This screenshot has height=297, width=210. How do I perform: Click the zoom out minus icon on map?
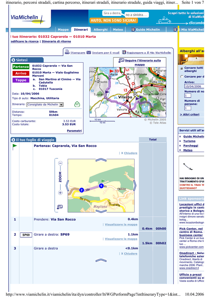[x=60, y=163]
